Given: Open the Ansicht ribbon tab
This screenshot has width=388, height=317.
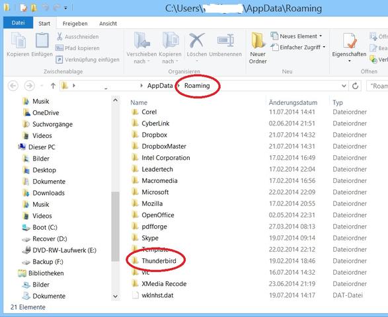Looking at the screenshot, I should [108, 24].
